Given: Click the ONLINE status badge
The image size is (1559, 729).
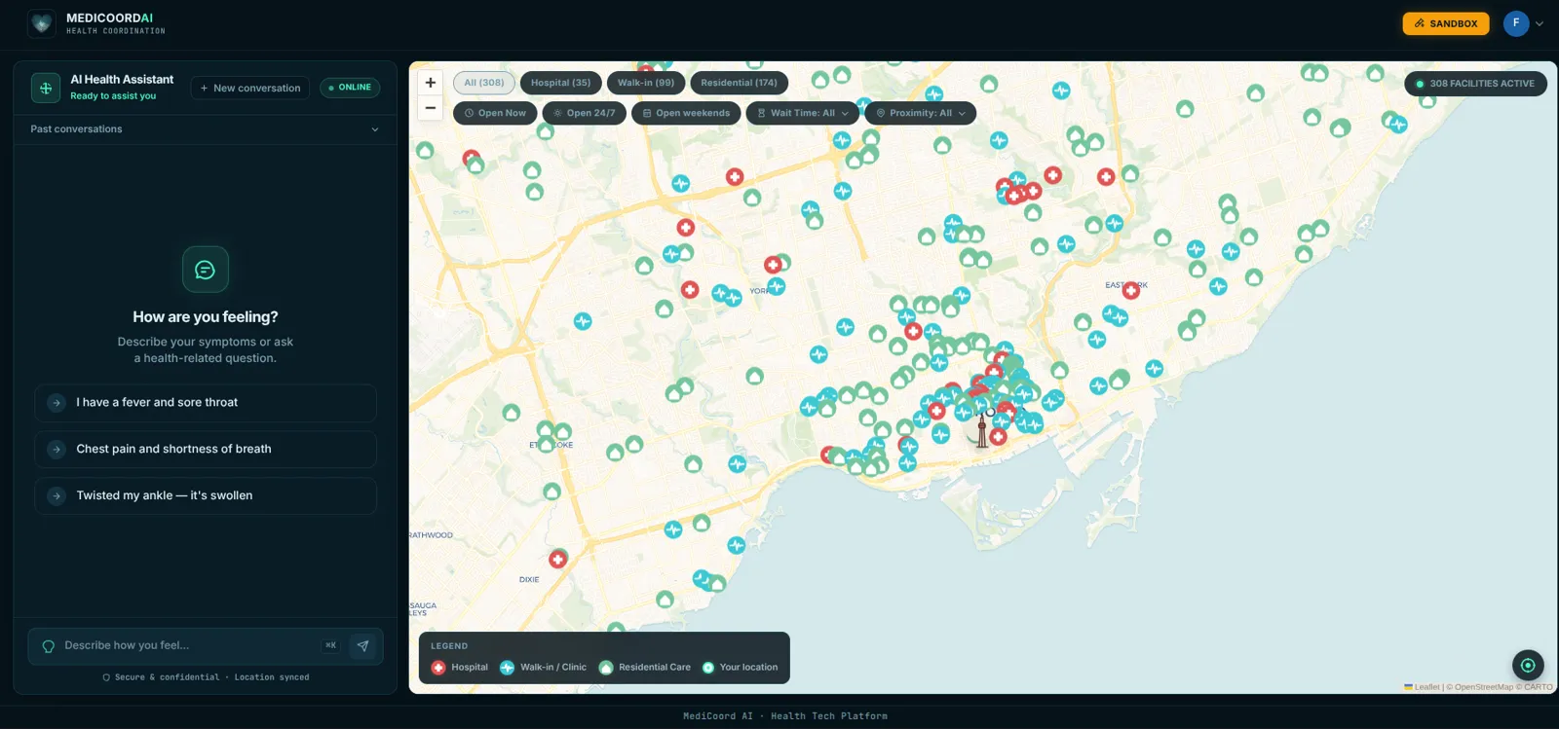Looking at the screenshot, I should (350, 88).
